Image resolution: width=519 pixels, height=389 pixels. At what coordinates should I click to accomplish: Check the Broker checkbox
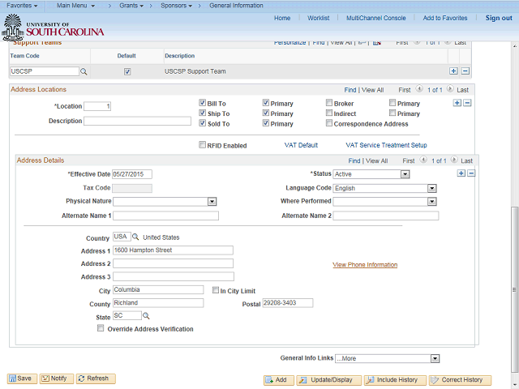329,104
